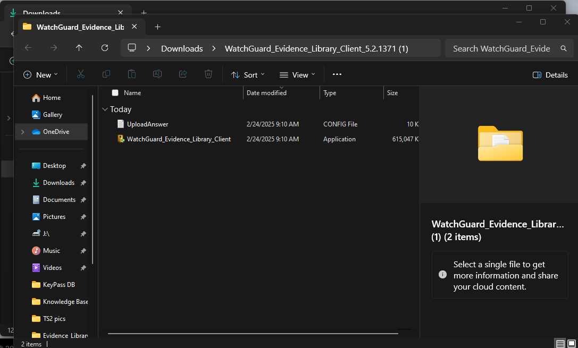578x348 pixels.
Task: Click the navigation pane vertical scrollbar
Action: (x=92, y=180)
